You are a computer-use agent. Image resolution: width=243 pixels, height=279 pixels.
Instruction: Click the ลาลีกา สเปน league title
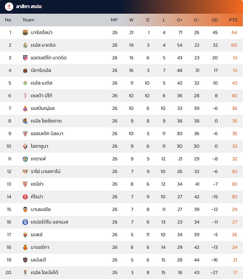pos(29,6)
